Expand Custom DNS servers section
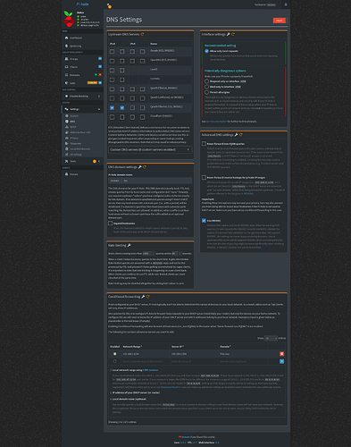The image size is (351, 447). coord(150,149)
